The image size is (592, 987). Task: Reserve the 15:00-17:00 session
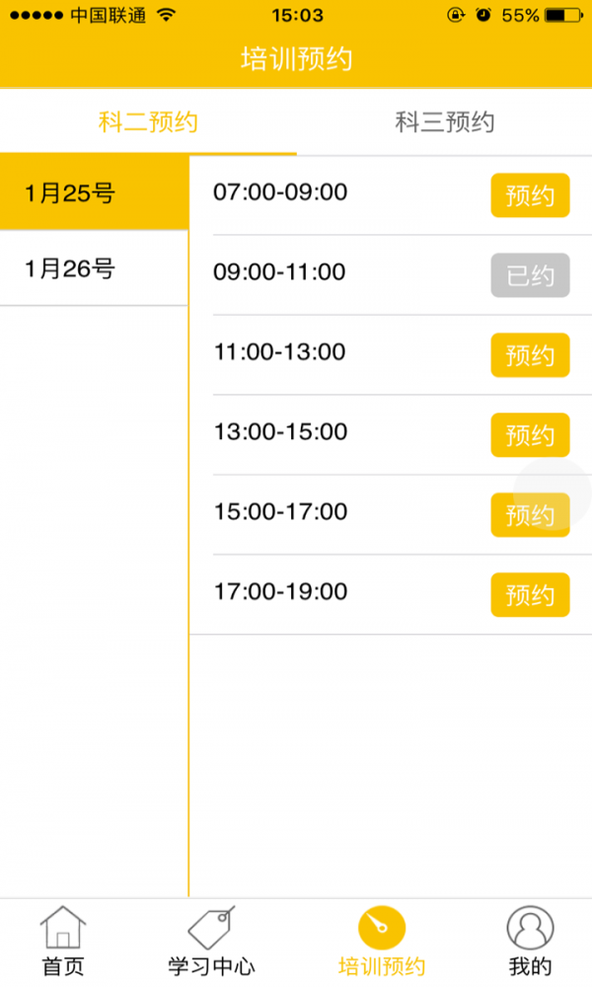coord(530,515)
